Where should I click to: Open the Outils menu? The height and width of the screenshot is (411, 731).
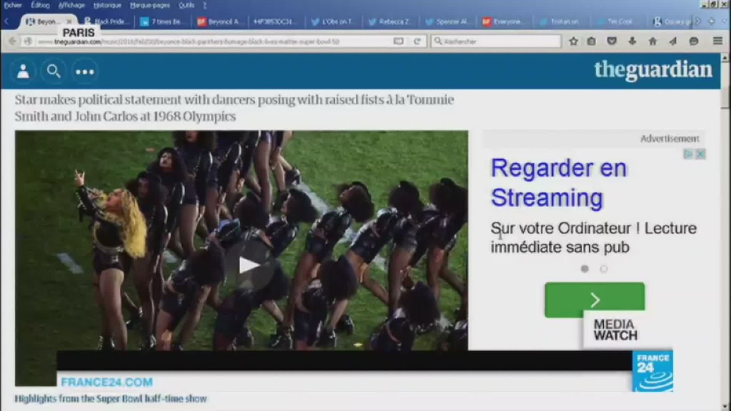point(186,5)
